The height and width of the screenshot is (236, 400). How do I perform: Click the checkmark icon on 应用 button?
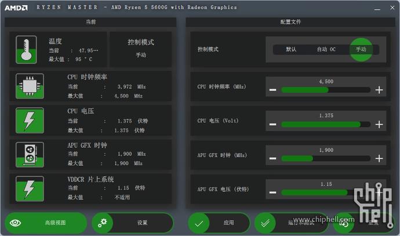pyautogui.click(x=199, y=224)
